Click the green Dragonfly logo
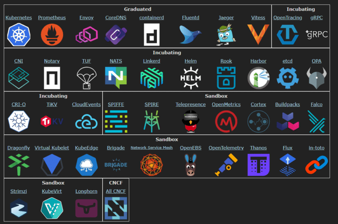This screenshot has width=338, height=224. 19,165
